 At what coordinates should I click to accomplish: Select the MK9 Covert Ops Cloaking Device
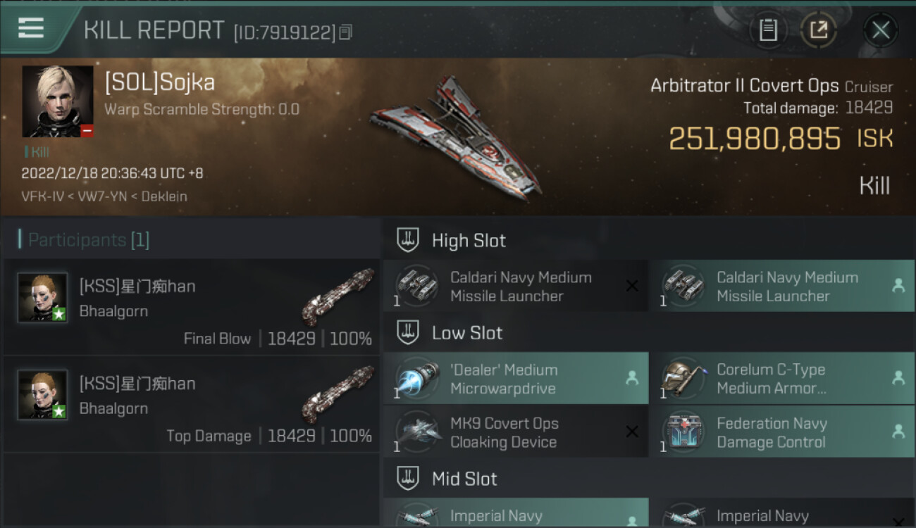[516, 433]
